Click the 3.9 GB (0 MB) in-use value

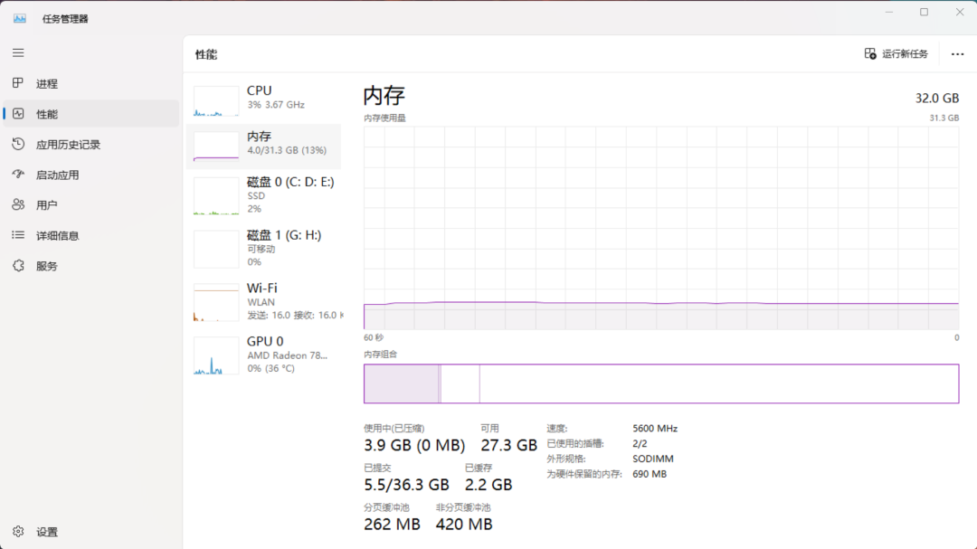(x=414, y=445)
